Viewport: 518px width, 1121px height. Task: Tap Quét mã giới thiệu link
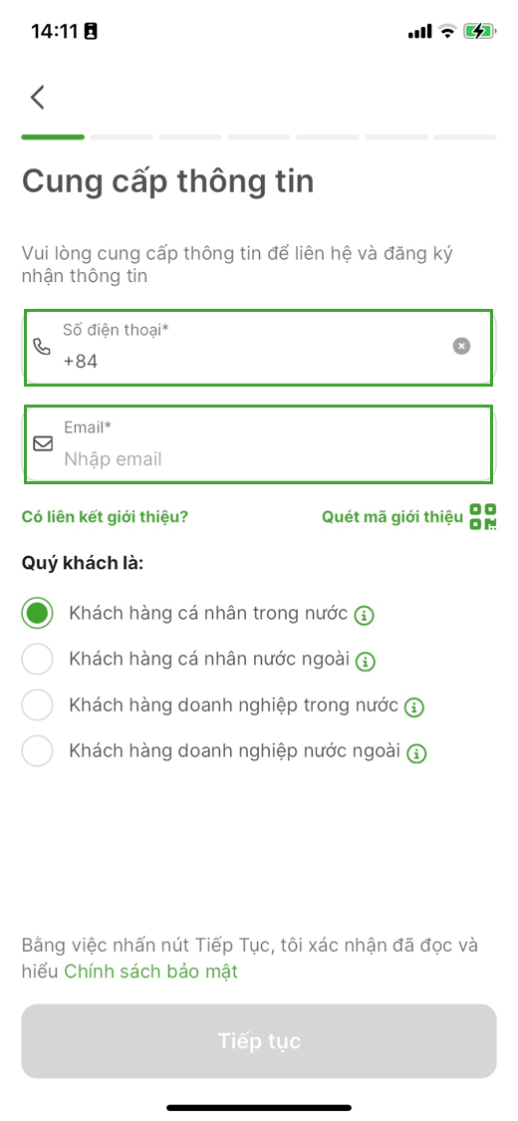click(x=392, y=516)
